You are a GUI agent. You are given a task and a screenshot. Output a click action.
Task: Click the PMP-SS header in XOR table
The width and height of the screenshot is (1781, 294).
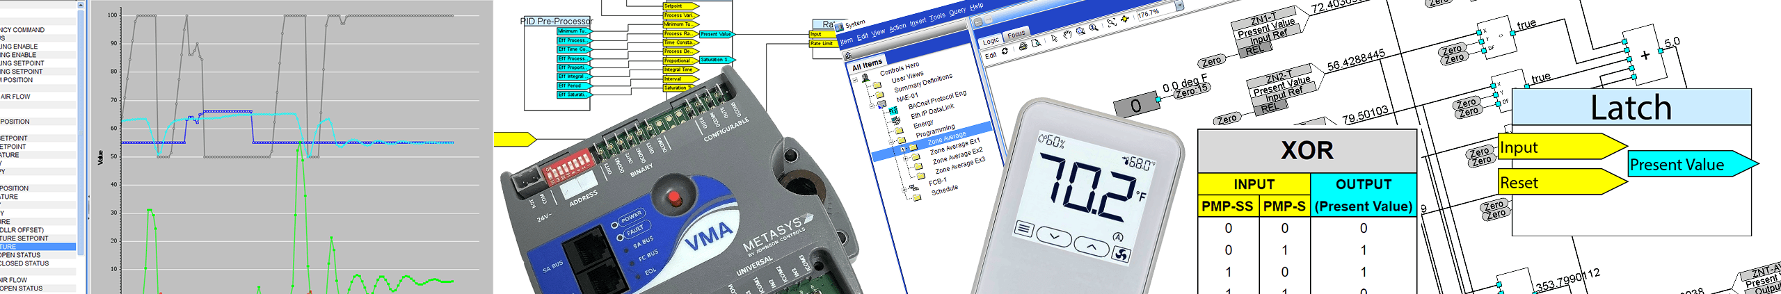coord(1228,206)
